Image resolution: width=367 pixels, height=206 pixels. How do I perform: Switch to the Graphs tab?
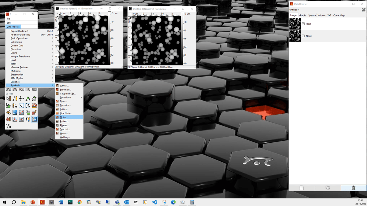303,15
